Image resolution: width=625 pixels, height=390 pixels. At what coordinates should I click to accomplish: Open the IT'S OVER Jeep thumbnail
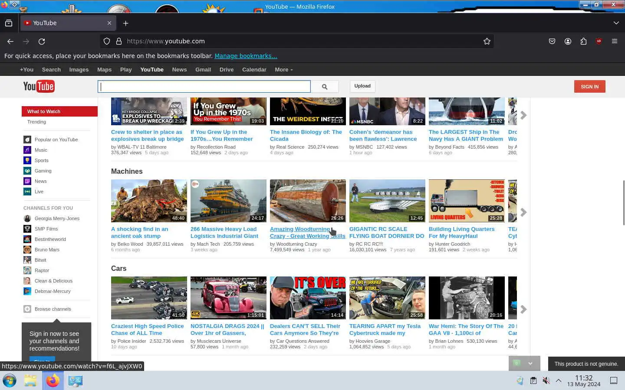coord(308,298)
